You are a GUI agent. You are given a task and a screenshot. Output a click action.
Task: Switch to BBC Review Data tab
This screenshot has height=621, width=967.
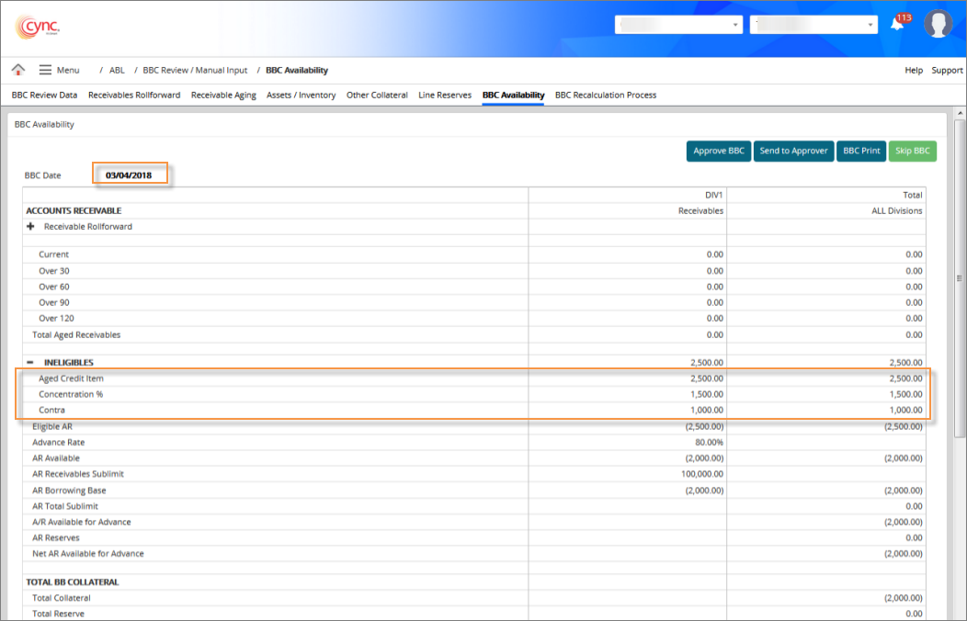44,95
